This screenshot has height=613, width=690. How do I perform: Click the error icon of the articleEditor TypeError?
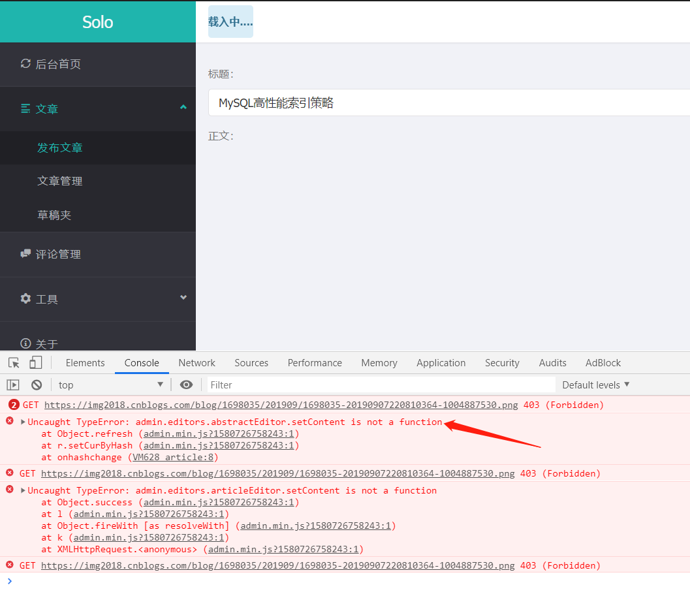pyautogui.click(x=9, y=490)
